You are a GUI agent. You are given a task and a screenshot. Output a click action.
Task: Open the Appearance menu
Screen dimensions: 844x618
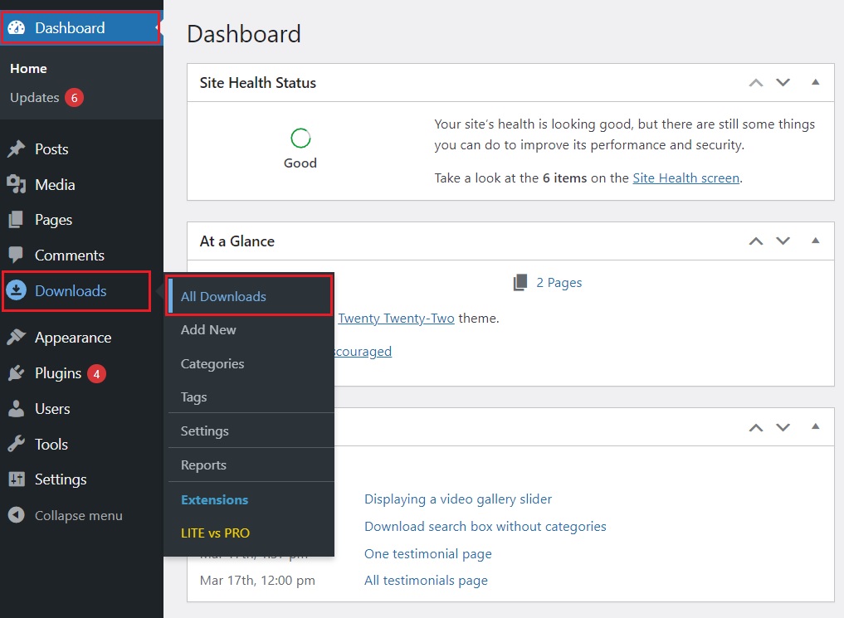point(81,338)
